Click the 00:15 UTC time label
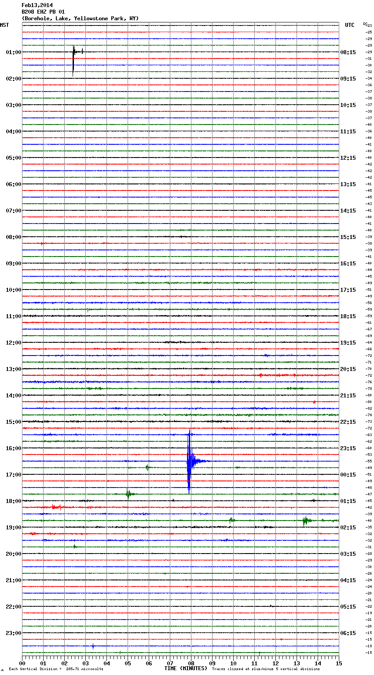 pos(348,475)
